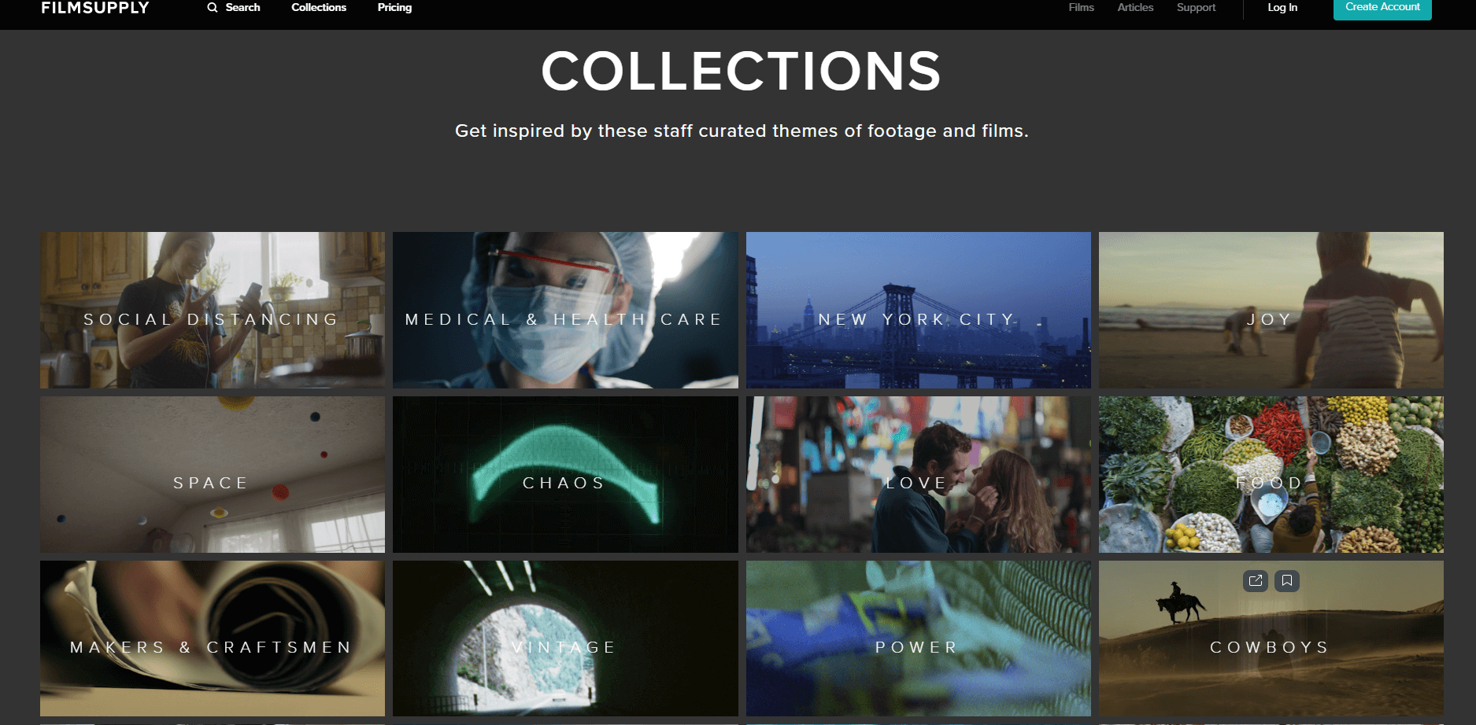Bookmark the Cowboys collection
This screenshot has height=725, width=1476.
point(1288,582)
